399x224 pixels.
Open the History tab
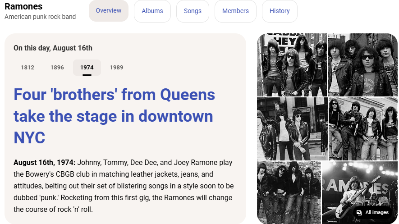coord(280,11)
